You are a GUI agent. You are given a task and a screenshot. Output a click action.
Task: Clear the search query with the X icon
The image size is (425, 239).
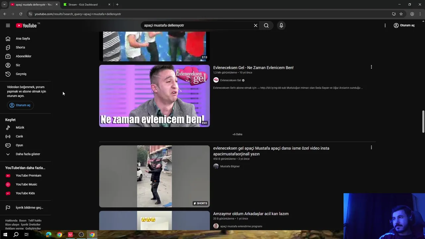256,26
